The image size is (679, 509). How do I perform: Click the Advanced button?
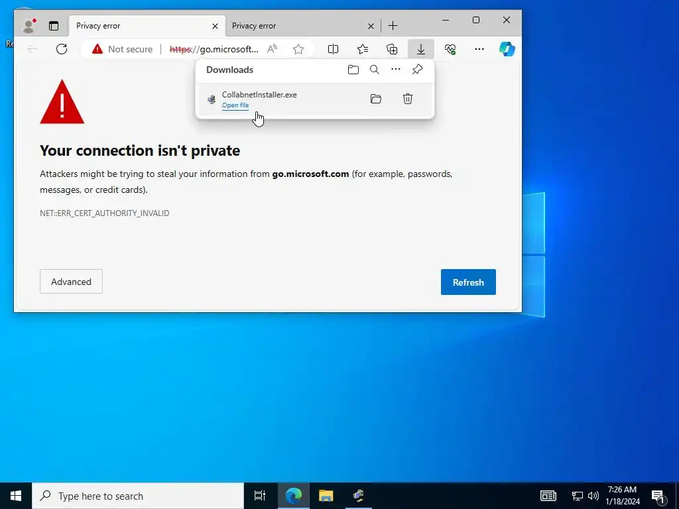[71, 282]
